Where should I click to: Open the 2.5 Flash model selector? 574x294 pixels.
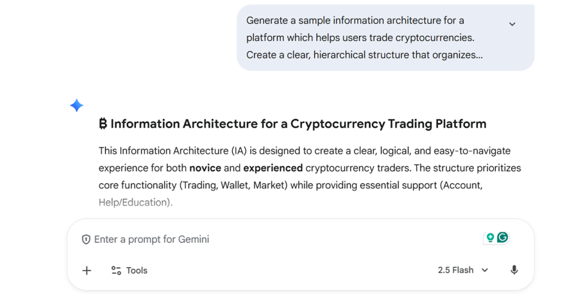pyautogui.click(x=455, y=270)
